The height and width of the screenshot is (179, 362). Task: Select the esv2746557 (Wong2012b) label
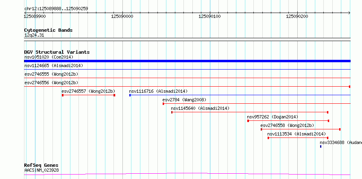[x=88, y=91]
